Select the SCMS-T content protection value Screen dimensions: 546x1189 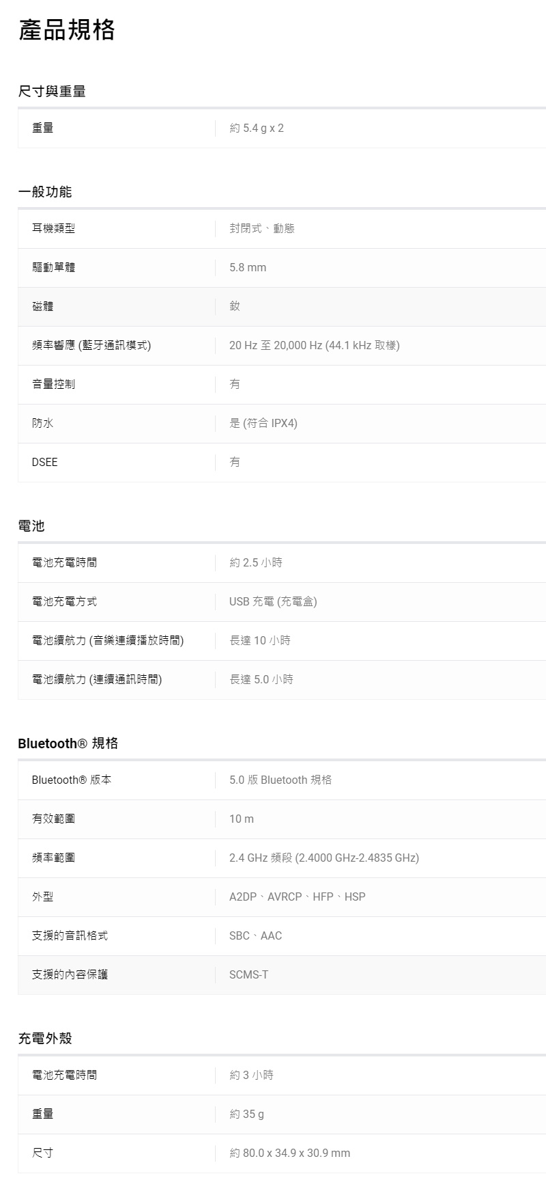coord(248,974)
